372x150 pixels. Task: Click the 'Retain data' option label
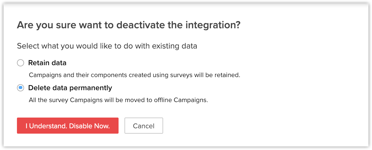(x=47, y=63)
